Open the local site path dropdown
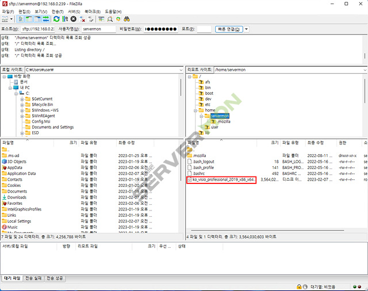The width and height of the screenshot is (368, 291). pos(181,70)
